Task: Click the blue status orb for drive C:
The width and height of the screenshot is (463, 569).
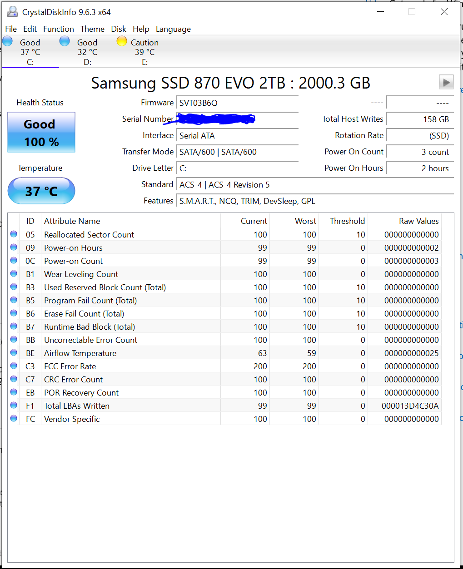Action: point(8,41)
